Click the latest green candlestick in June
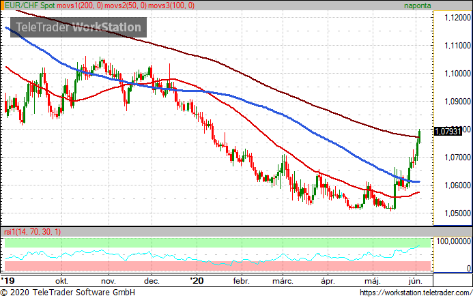 coord(419,136)
